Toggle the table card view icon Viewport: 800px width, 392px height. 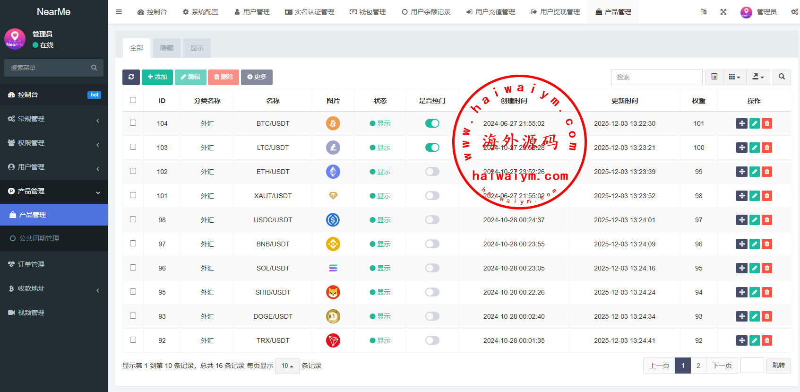714,77
